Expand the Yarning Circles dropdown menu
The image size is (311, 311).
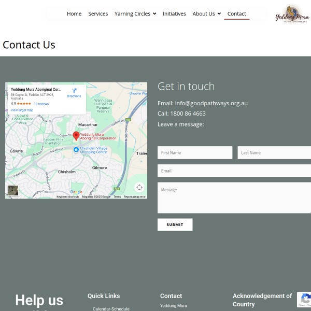(135, 13)
